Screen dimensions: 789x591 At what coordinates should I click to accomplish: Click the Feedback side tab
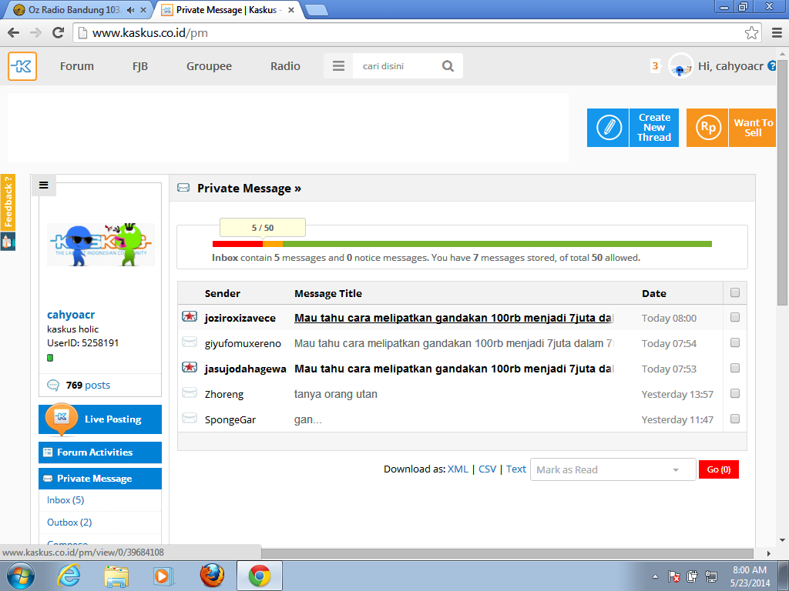coord(8,202)
